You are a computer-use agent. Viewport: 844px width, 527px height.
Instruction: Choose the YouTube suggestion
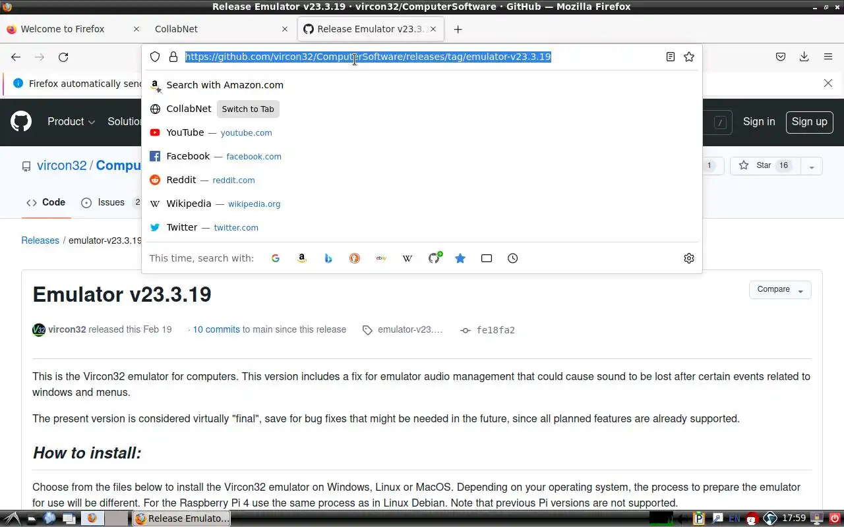point(422,132)
